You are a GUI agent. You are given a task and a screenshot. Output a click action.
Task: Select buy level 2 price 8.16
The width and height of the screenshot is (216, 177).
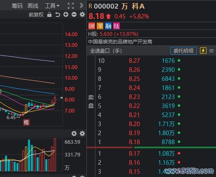[134, 163]
